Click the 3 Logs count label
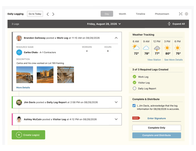The width and height of the screenshot is (196, 151). click(16, 24)
